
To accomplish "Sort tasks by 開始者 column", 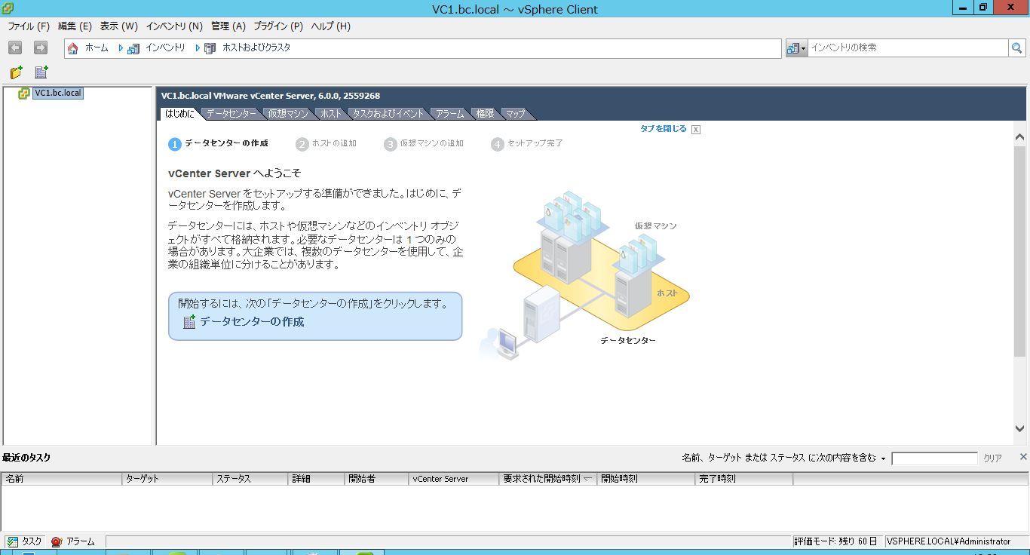I will pos(376,479).
